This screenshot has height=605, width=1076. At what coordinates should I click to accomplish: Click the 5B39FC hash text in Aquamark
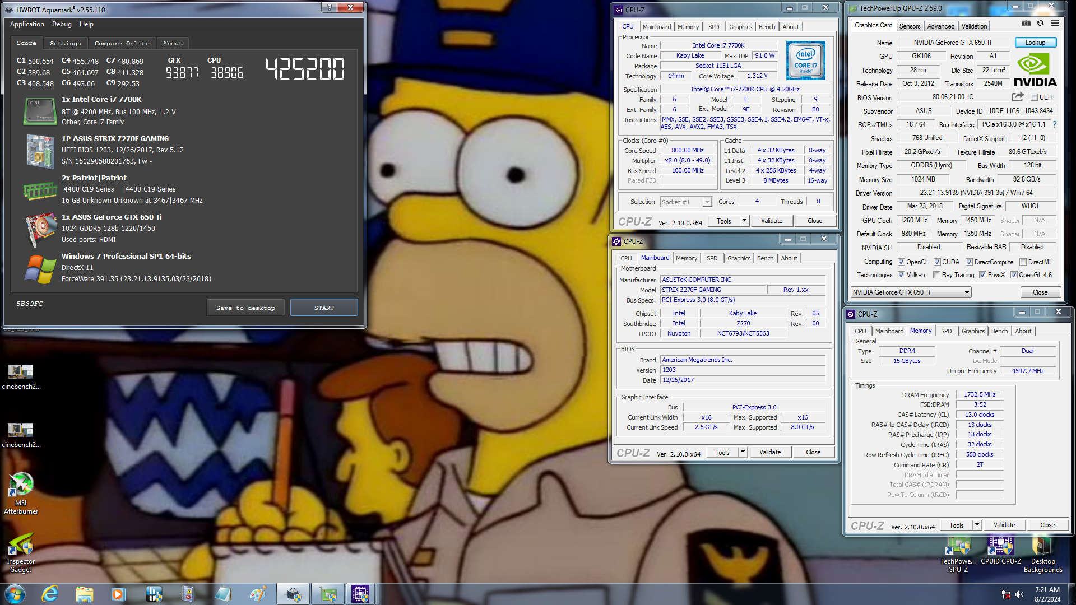(30, 304)
